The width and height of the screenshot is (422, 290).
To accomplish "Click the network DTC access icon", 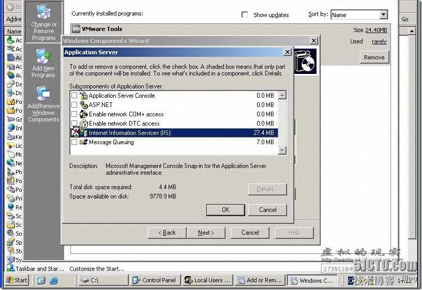I will point(84,124).
